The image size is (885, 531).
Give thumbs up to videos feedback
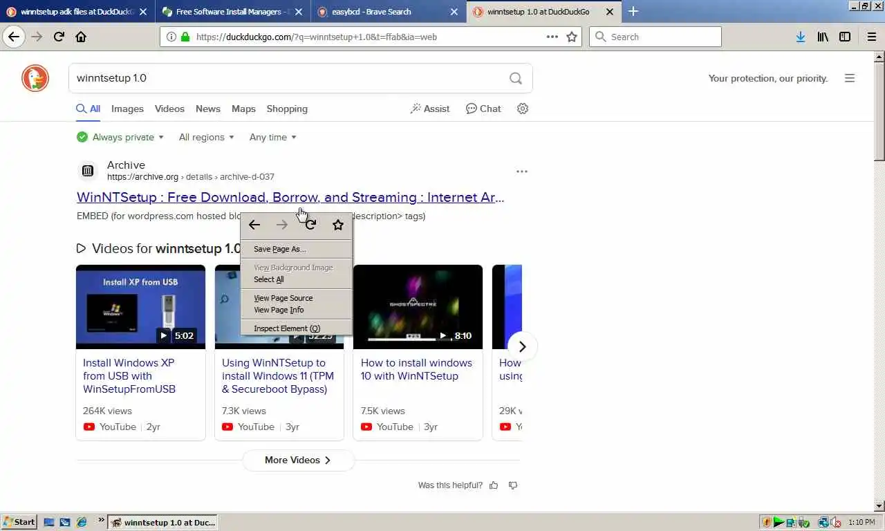494,485
